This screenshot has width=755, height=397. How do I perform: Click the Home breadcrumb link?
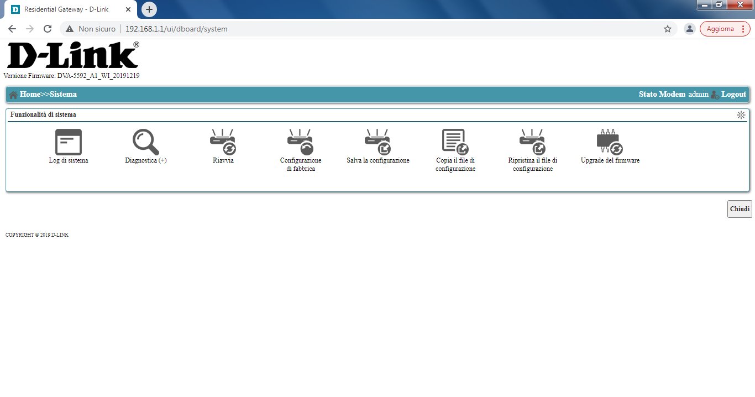30,95
